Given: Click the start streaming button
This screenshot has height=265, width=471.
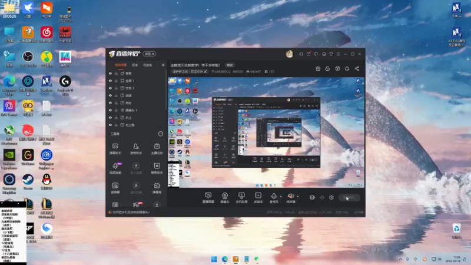Looking at the screenshot, I should [x=349, y=197].
